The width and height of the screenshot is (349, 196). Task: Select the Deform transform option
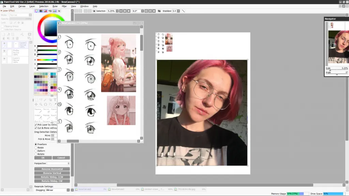(x=35, y=151)
